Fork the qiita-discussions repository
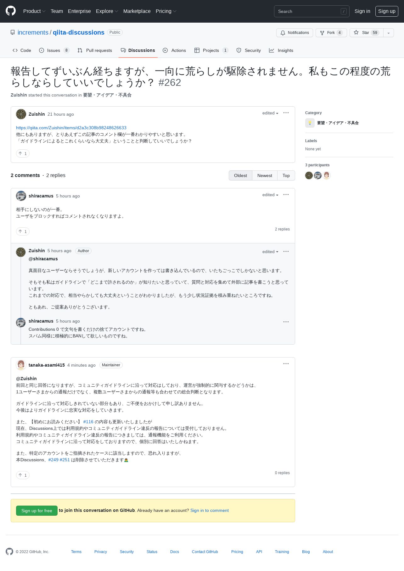This screenshot has width=404, height=571. [x=331, y=33]
